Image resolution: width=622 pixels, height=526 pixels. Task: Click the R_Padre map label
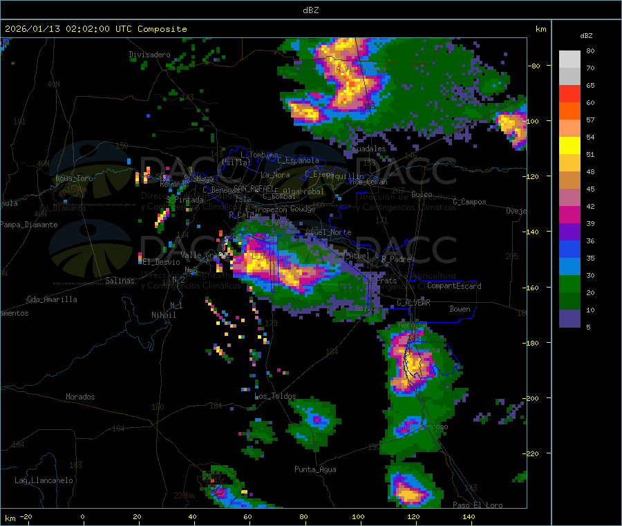[x=396, y=259]
